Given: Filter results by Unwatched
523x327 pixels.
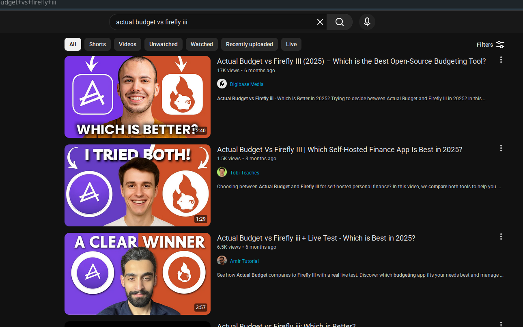Looking at the screenshot, I should (x=163, y=44).
